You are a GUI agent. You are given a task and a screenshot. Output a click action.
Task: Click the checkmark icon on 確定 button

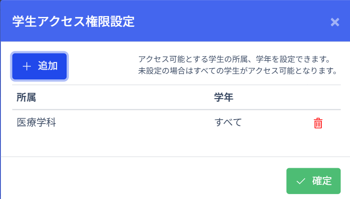pyautogui.click(x=301, y=181)
